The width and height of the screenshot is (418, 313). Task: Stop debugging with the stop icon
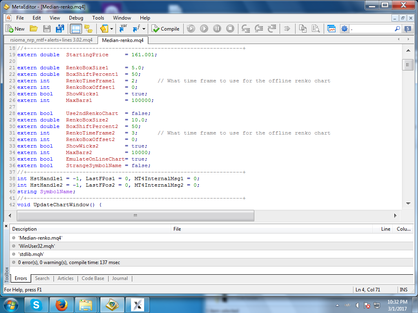230,29
